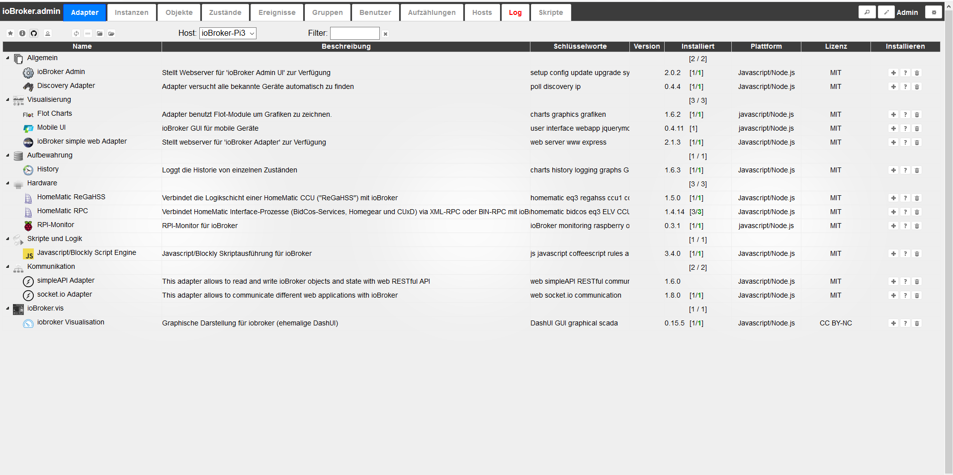Screen dimensions: 953x475
Task: Show help for Discovery Adapter
Action: pyautogui.click(x=905, y=86)
